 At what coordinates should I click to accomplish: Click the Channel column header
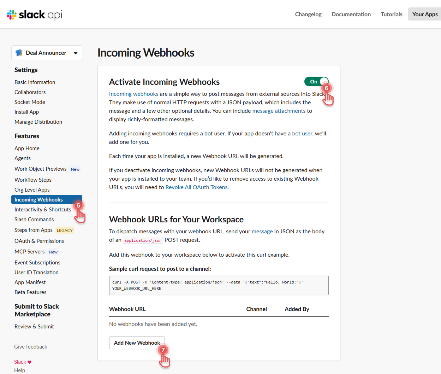[256, 309]
